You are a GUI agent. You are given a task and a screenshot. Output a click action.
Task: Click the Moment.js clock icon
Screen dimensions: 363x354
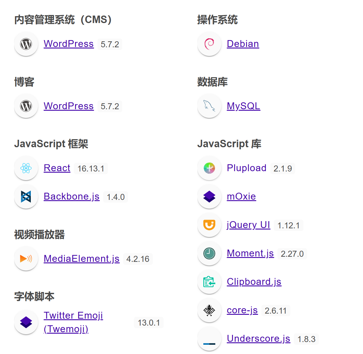(x=209, y=253)
